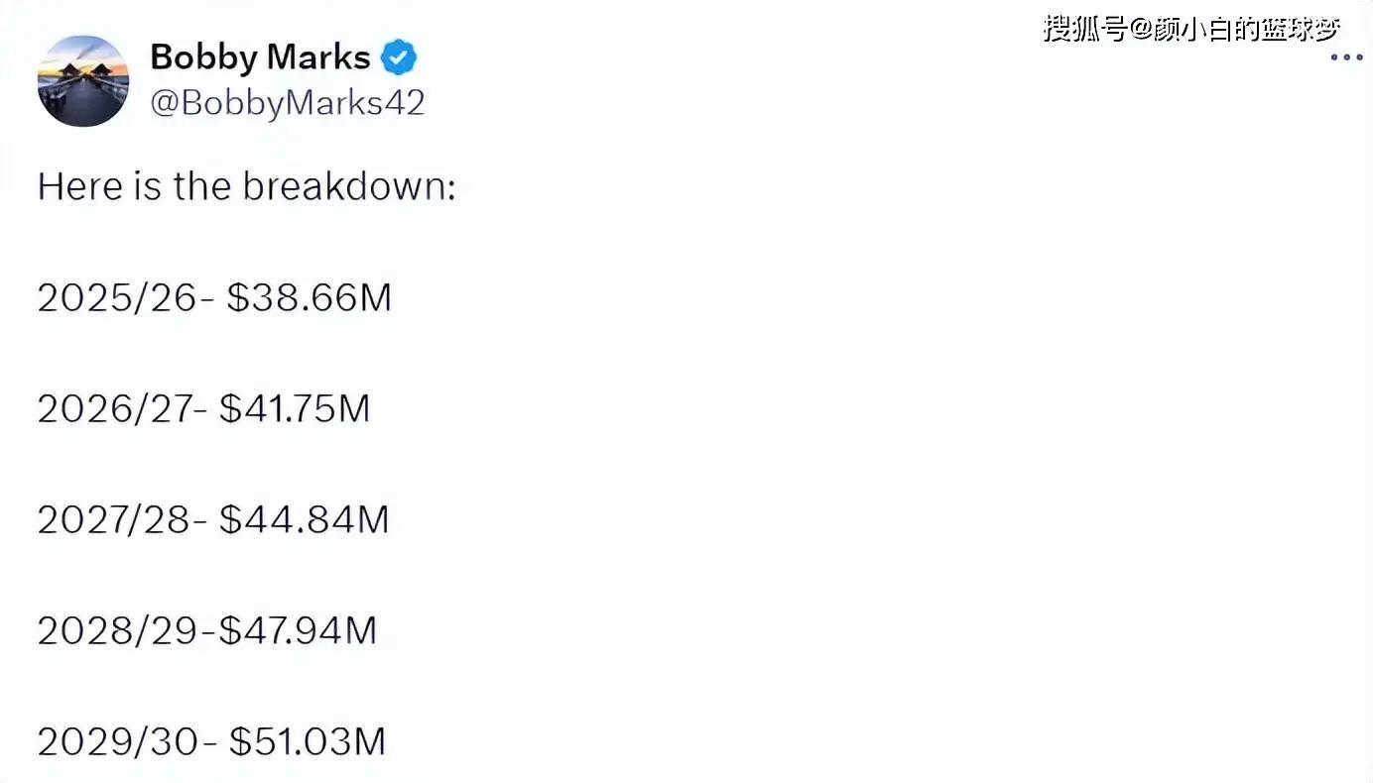Select the "2027/28" season label
Viewport: 1373px width, 783px height.
115,519
